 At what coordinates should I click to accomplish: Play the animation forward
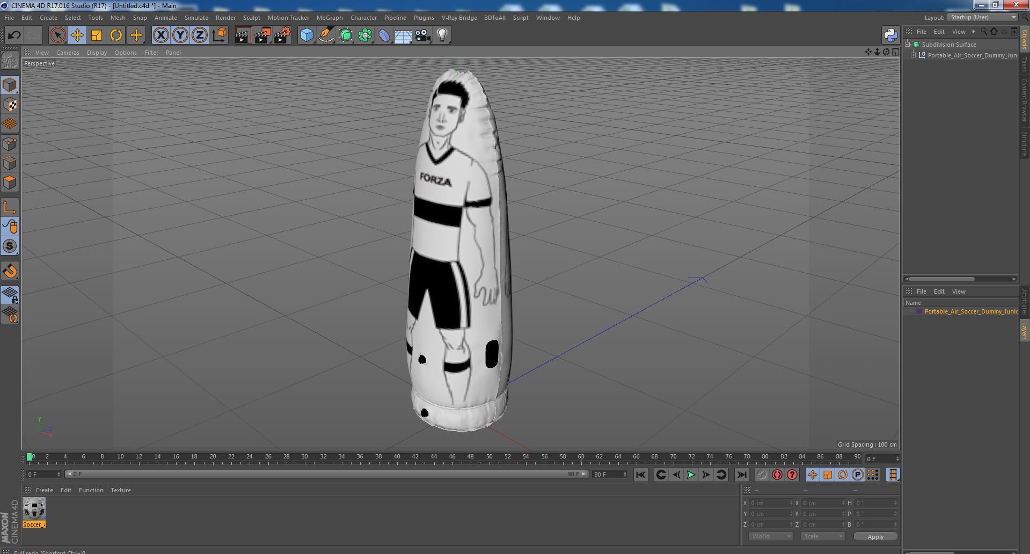pos(691,475)
